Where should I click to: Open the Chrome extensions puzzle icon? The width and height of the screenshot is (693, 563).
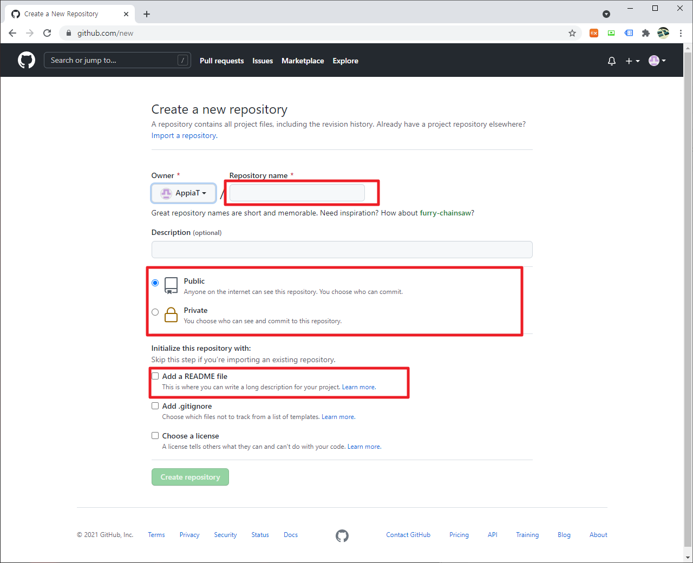(646, 33)
